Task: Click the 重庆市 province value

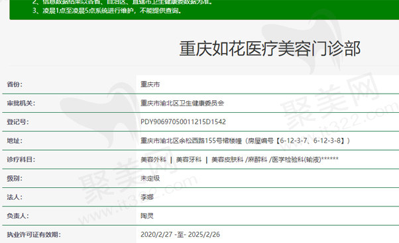Action: pos(150,84)
